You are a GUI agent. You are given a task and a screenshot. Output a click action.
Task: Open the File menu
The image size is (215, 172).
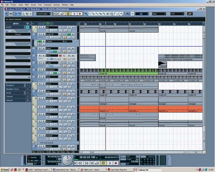click(x=2, y=5)
